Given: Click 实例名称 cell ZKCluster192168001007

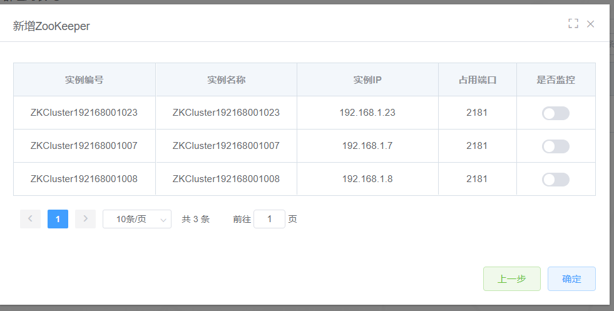Looking at the screenshot, I should coord(227,146).
